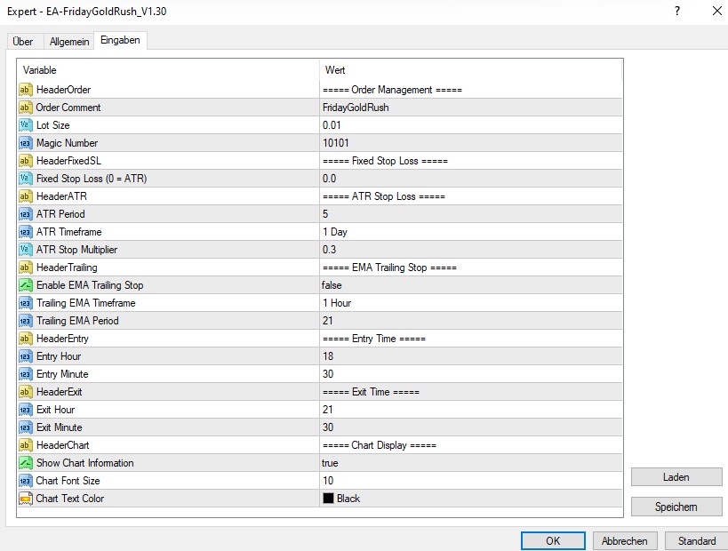Click the Order Comment string icon

point(25,108)
